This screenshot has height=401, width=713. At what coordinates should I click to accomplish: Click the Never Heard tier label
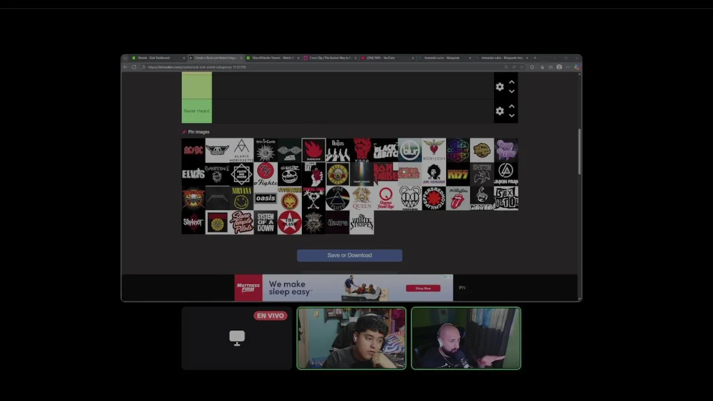tap(197, 111)
